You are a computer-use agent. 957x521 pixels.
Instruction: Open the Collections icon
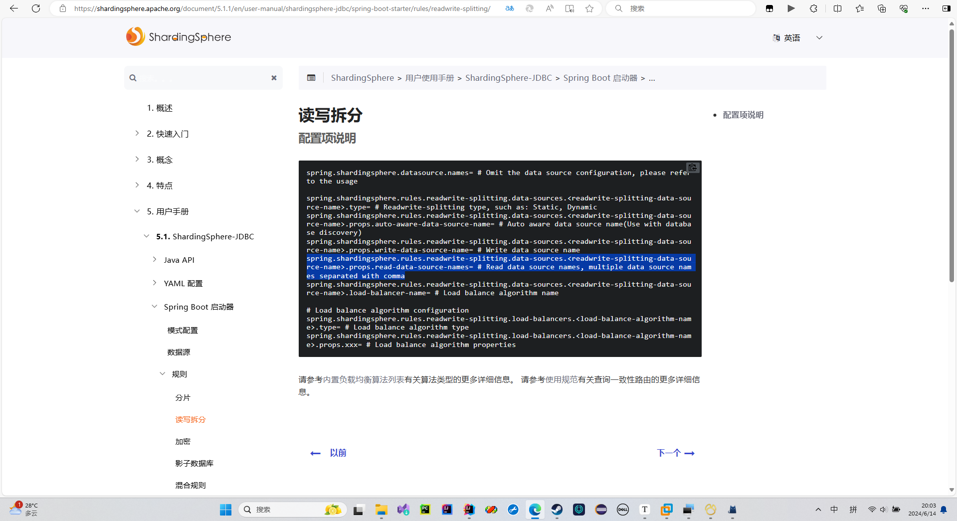(882, 8)
